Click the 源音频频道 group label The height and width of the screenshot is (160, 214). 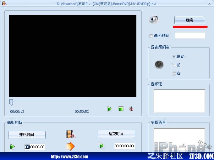tap(160, 47)
